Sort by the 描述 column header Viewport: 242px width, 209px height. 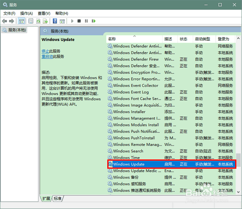point(170,39)
